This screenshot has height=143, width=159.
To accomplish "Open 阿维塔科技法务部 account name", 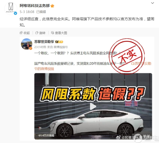I will (x=35, y=6).
